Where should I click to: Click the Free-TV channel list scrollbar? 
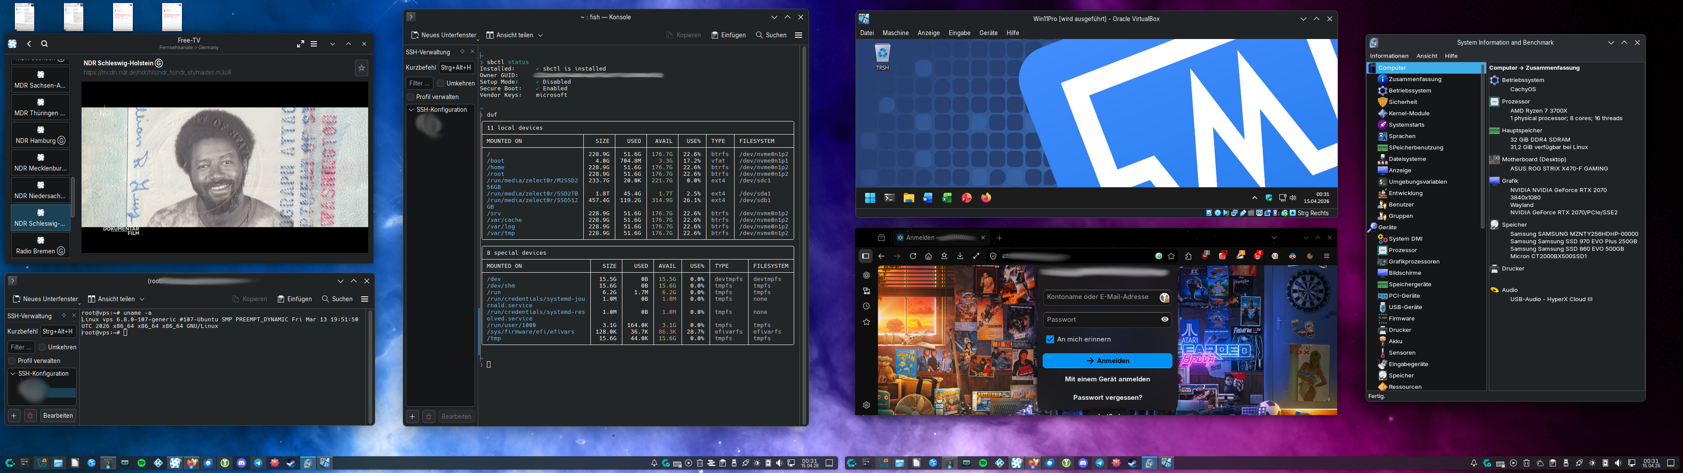pos(72,197)
